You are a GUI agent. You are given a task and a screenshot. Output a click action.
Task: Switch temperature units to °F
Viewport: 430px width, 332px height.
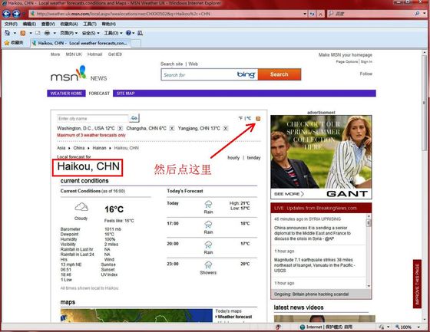coord(240,118)
